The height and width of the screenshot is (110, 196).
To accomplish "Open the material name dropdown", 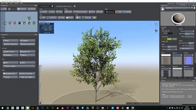I will [x=177, y=8].
